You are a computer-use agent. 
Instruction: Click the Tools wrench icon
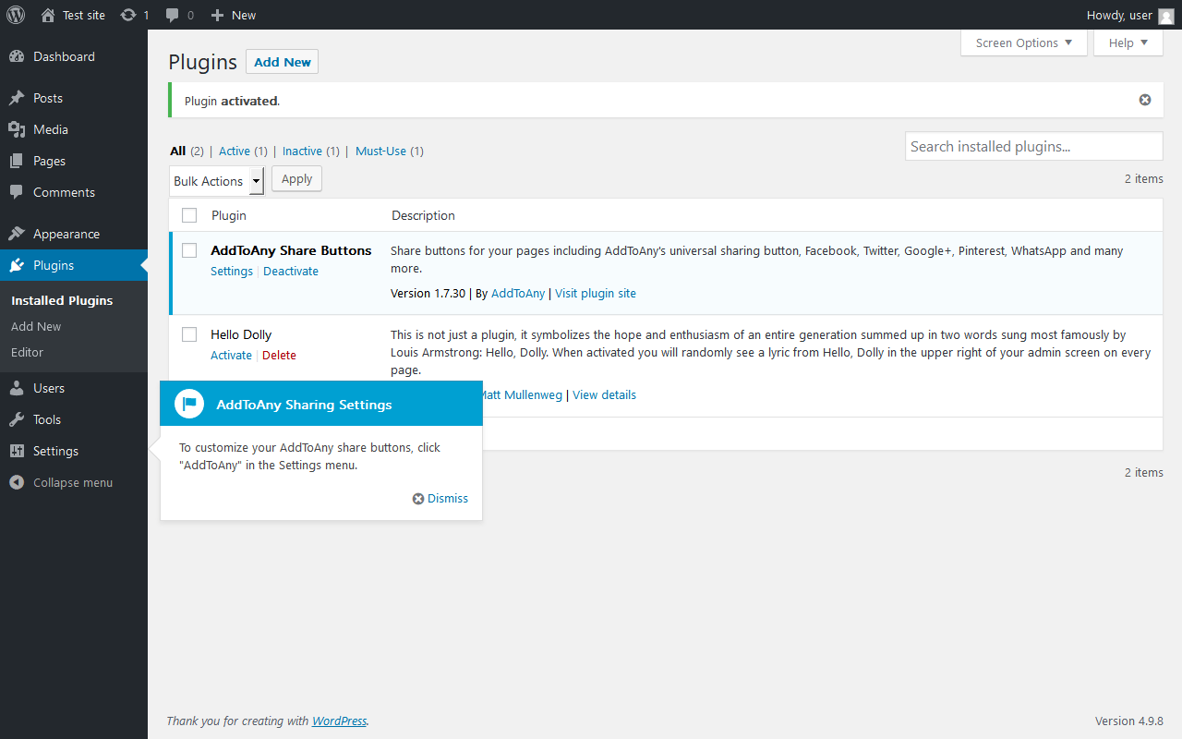(17, 419)
